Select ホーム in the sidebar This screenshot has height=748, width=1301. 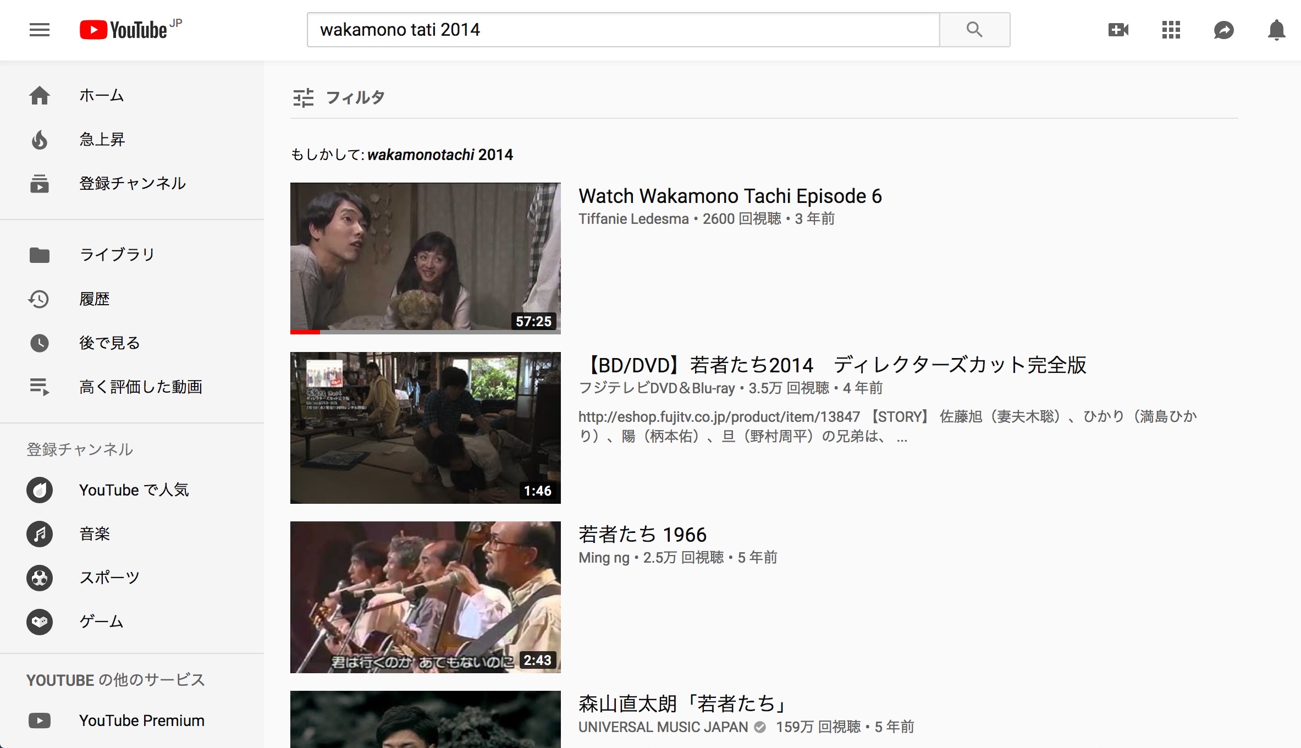[x=102, y=96]
